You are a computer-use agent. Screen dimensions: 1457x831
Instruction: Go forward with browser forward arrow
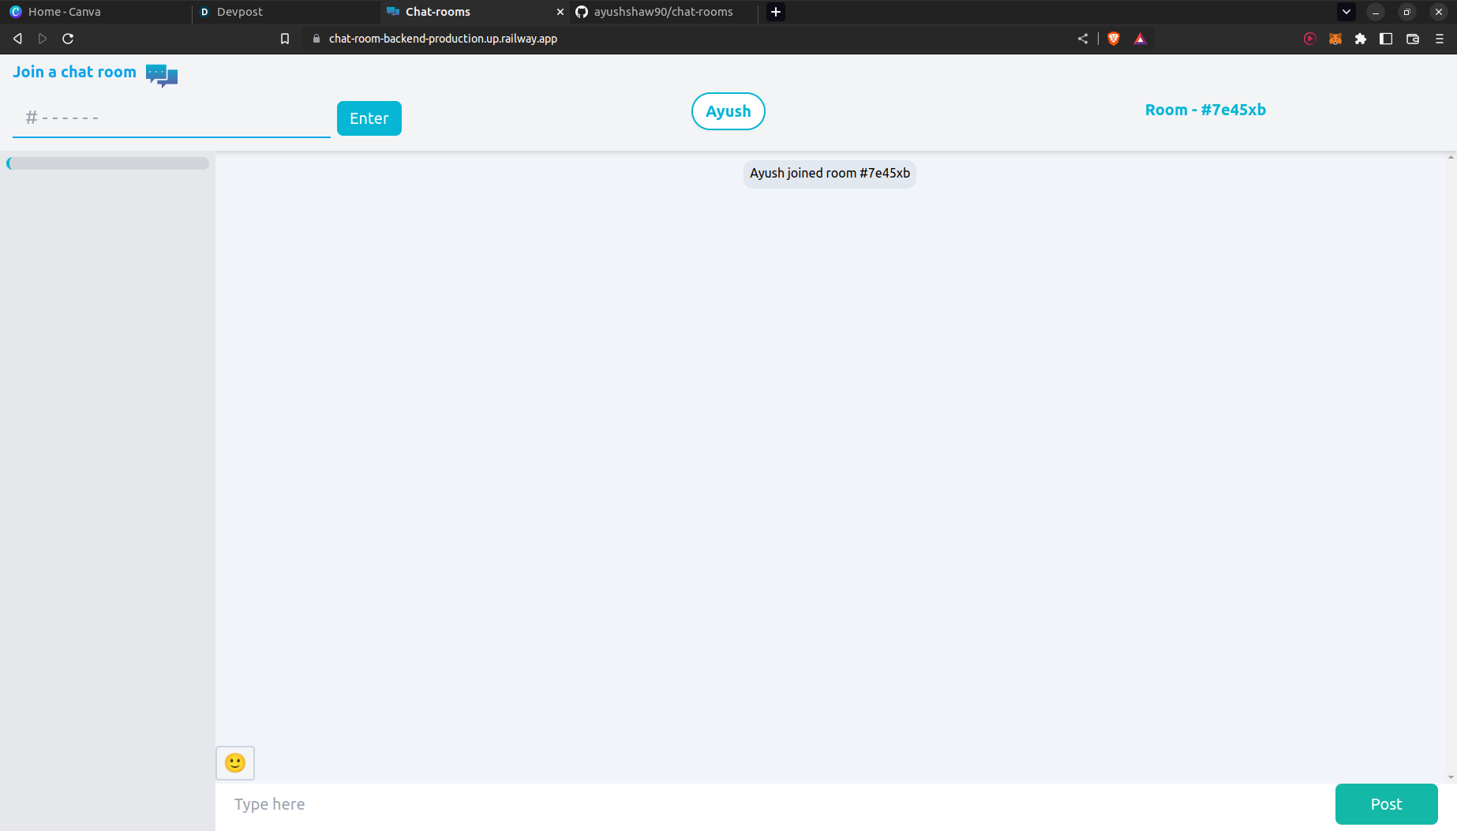(43, 39)
